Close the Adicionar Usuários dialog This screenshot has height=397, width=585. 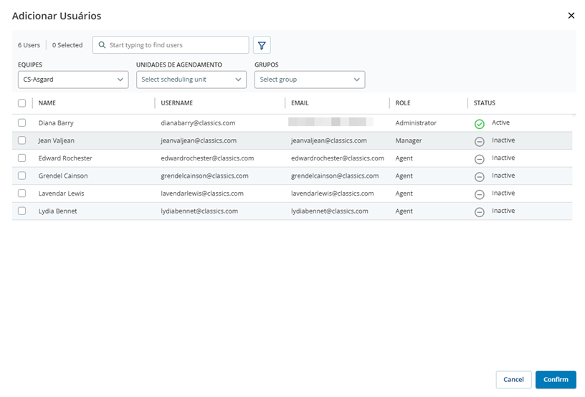[x=571, y=15]
